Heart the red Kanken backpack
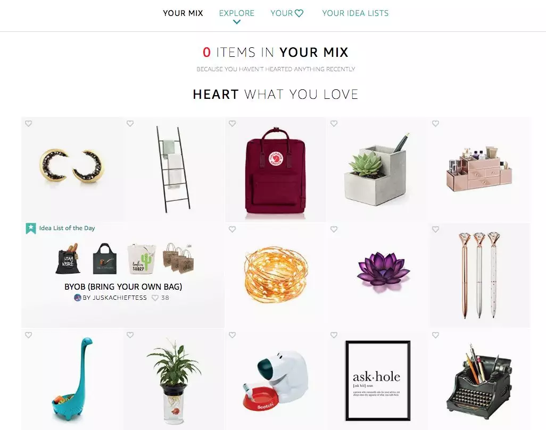 pos(232,123)
